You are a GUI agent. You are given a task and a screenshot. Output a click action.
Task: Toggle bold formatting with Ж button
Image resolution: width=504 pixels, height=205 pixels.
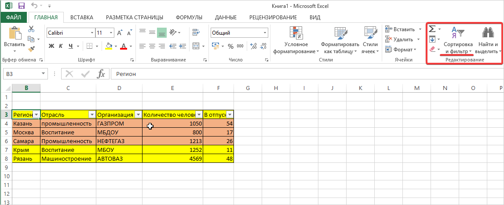coord(51,46)
